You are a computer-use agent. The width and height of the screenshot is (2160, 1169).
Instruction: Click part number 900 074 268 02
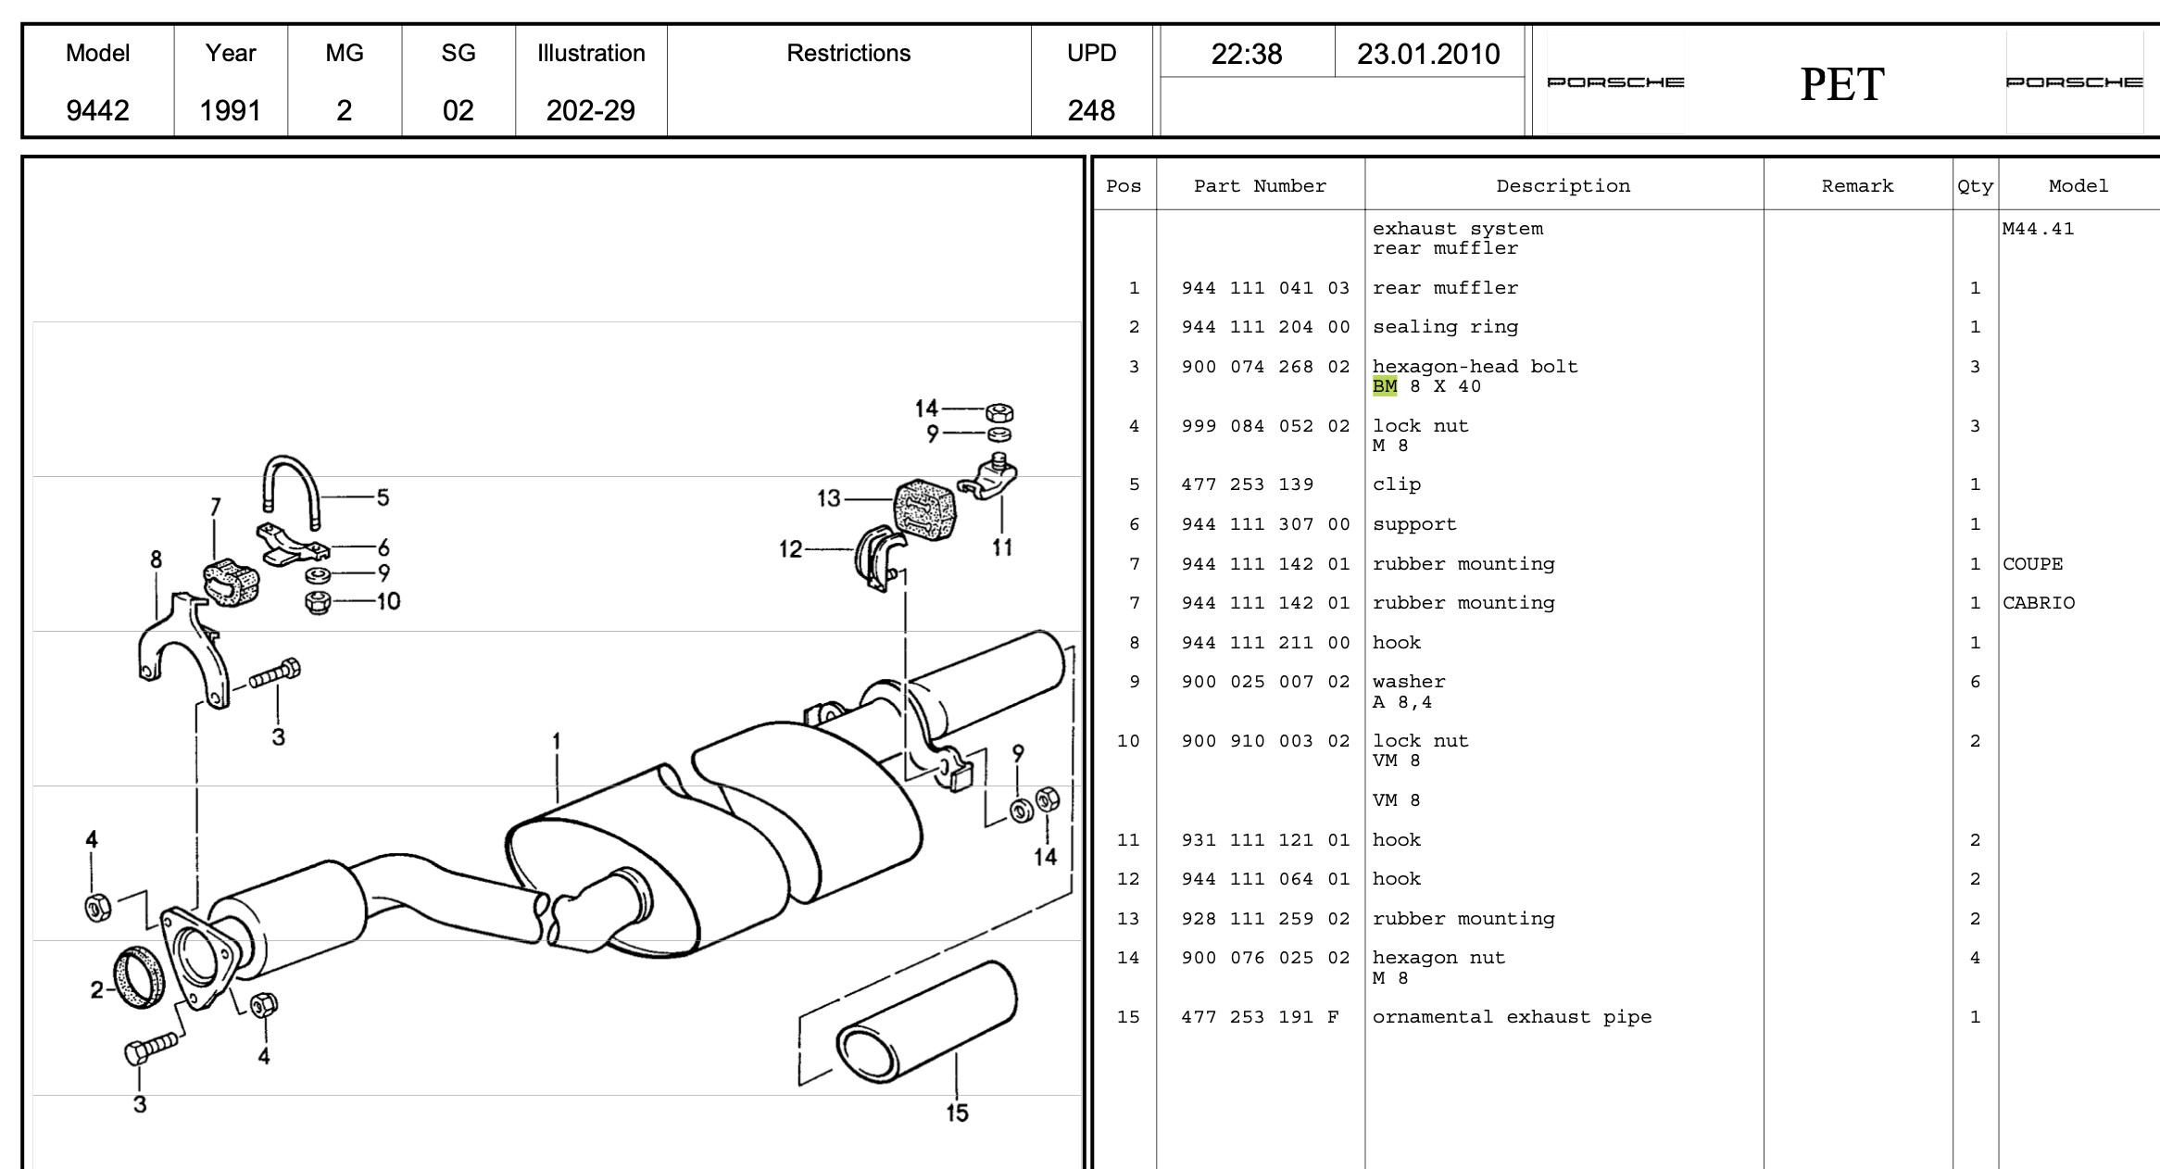[1265, 367]
